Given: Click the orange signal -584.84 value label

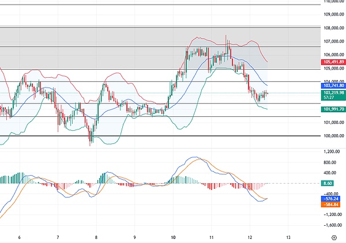Looking at the screenshot, I should [x=333, y=203].
